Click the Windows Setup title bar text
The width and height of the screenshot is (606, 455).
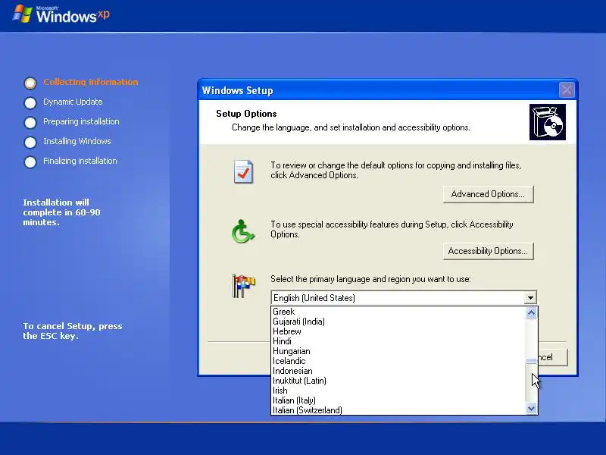(x=237, y=90)
